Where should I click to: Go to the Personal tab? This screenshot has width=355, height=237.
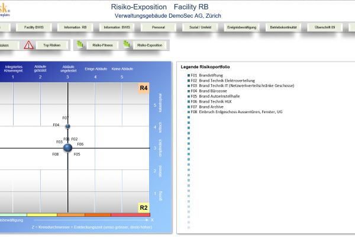[x=158, y=27]
